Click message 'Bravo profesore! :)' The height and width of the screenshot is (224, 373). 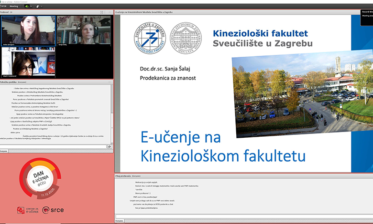click(143, 193)
